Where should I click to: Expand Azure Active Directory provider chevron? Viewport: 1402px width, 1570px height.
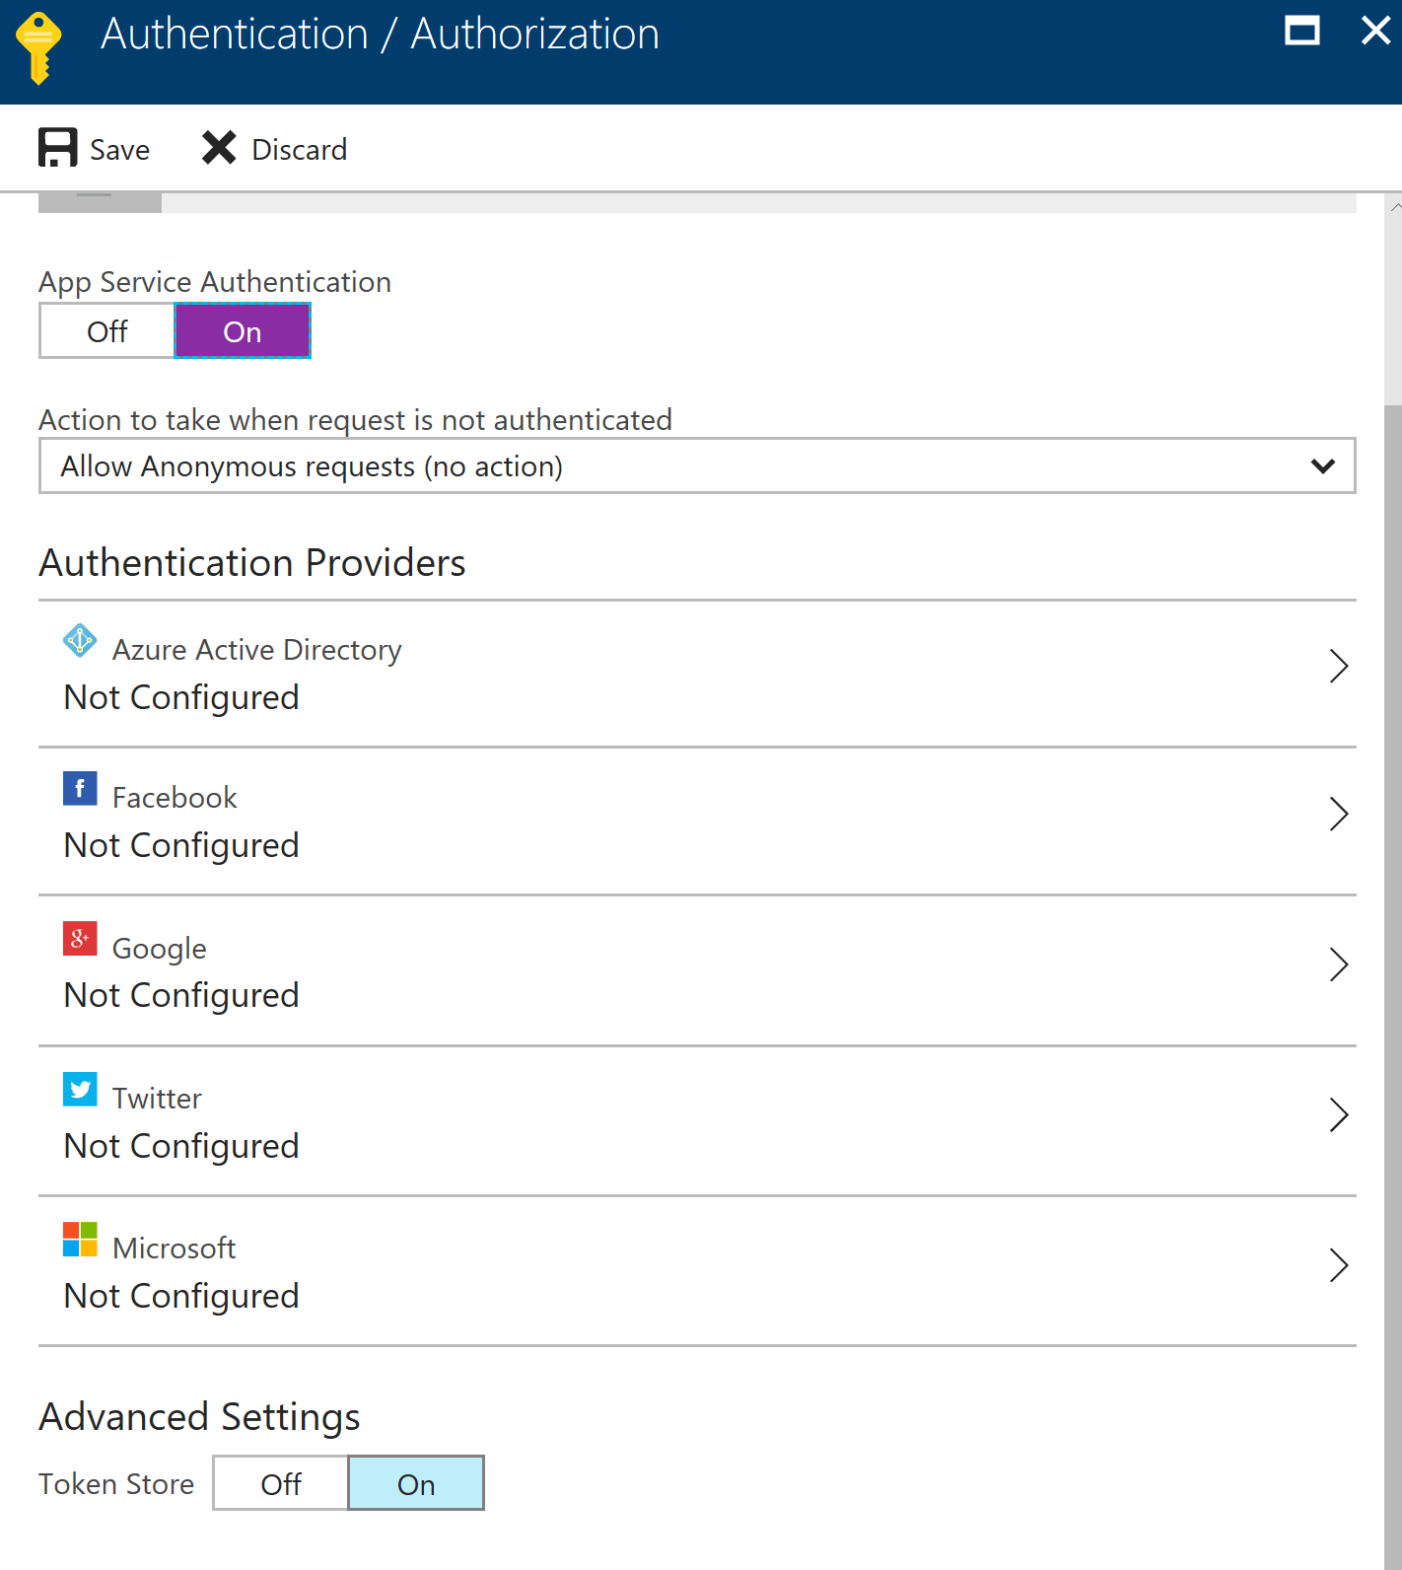(1338, 667)
